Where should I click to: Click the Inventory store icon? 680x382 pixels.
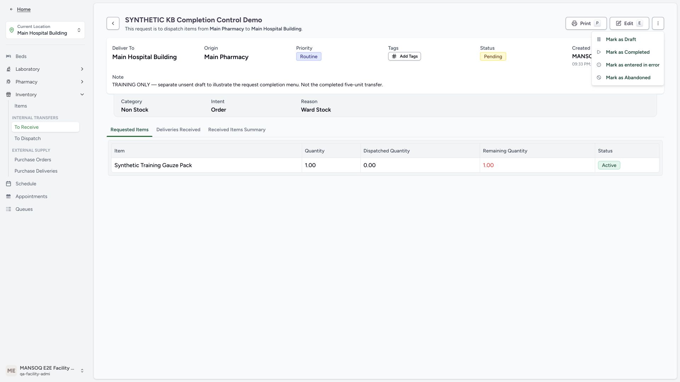point(8,95)
